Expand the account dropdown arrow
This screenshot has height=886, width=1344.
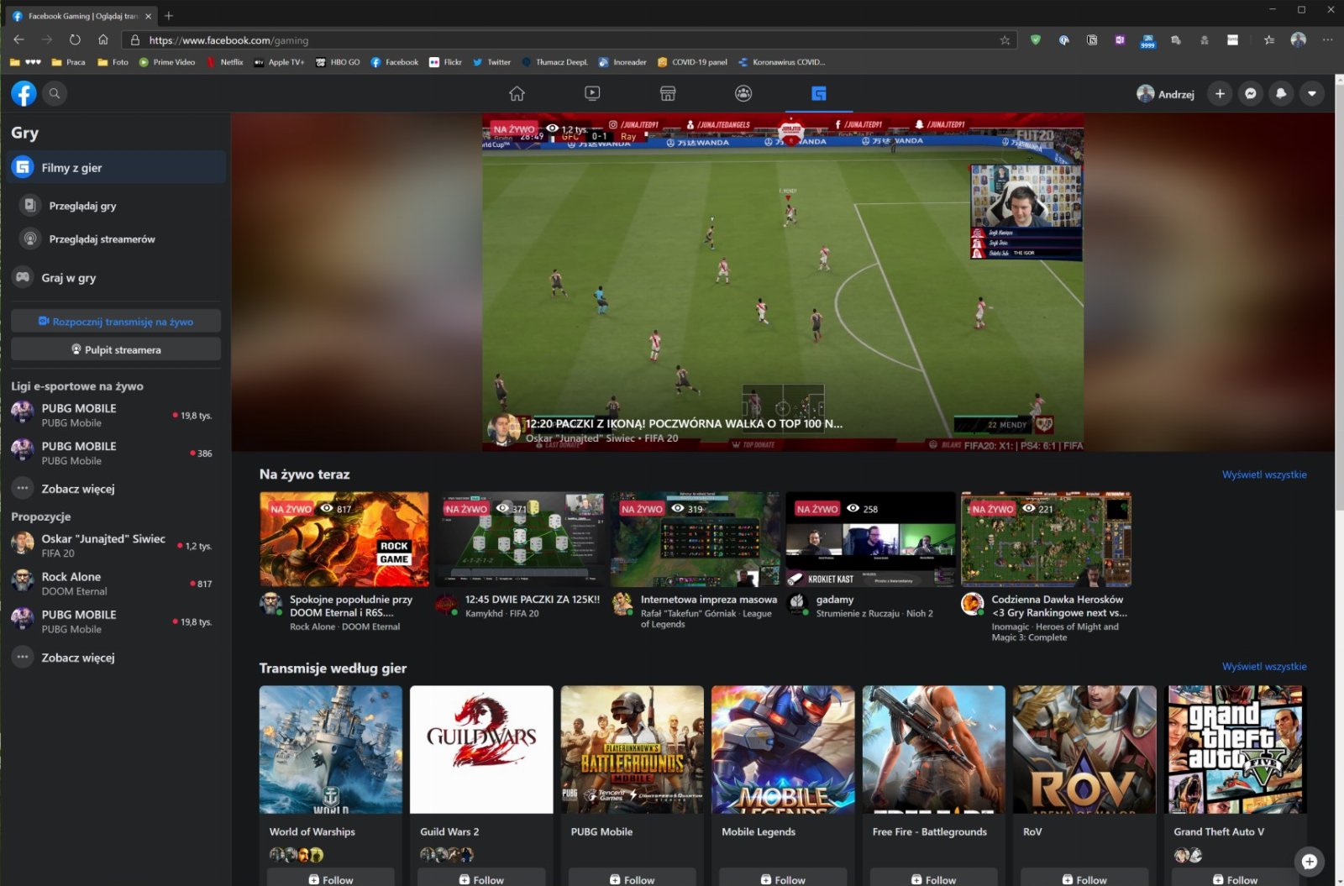(1312, 93)
